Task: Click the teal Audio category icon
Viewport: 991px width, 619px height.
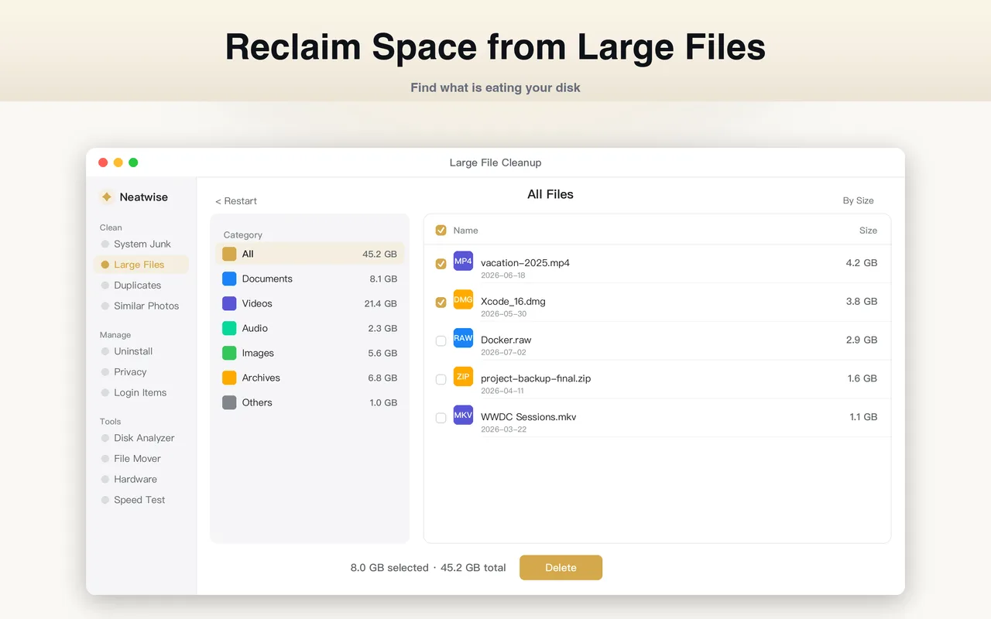Action: tap(229, 328)
